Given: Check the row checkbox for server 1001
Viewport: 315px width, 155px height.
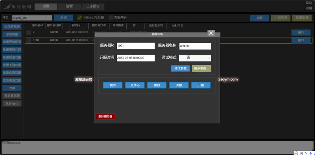Looking at the screenshot, I should [28, 40].
